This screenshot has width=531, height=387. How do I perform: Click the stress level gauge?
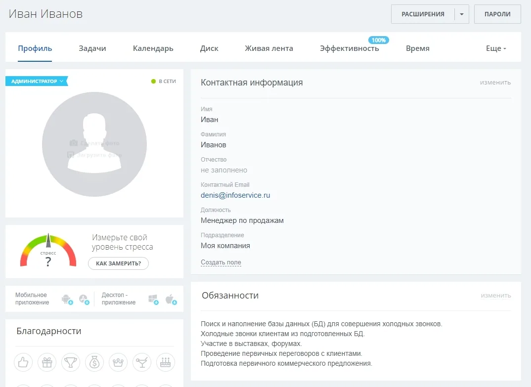point(48,251)
